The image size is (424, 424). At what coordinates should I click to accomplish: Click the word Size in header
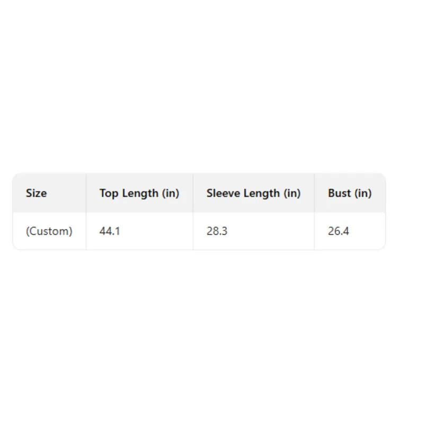36,193
